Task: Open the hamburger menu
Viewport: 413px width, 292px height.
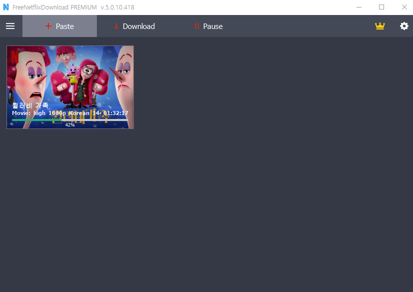Action: click(10, 26)
